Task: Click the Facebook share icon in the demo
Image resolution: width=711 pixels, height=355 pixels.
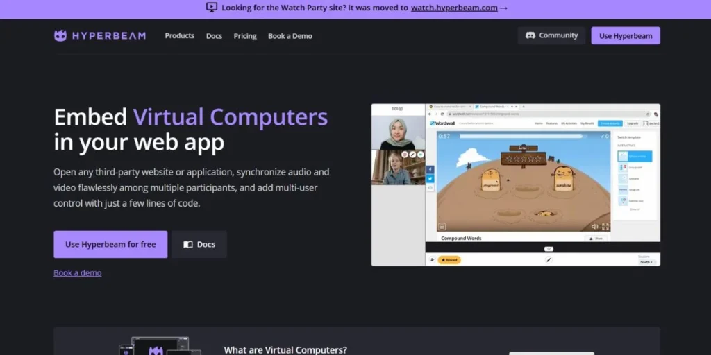Action: (430, 169)
